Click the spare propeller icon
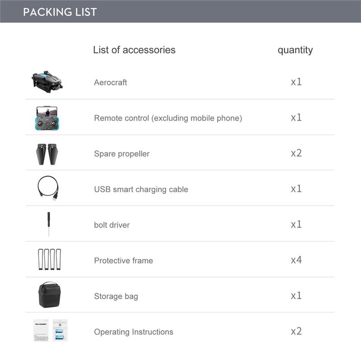 tap(47, 154)
